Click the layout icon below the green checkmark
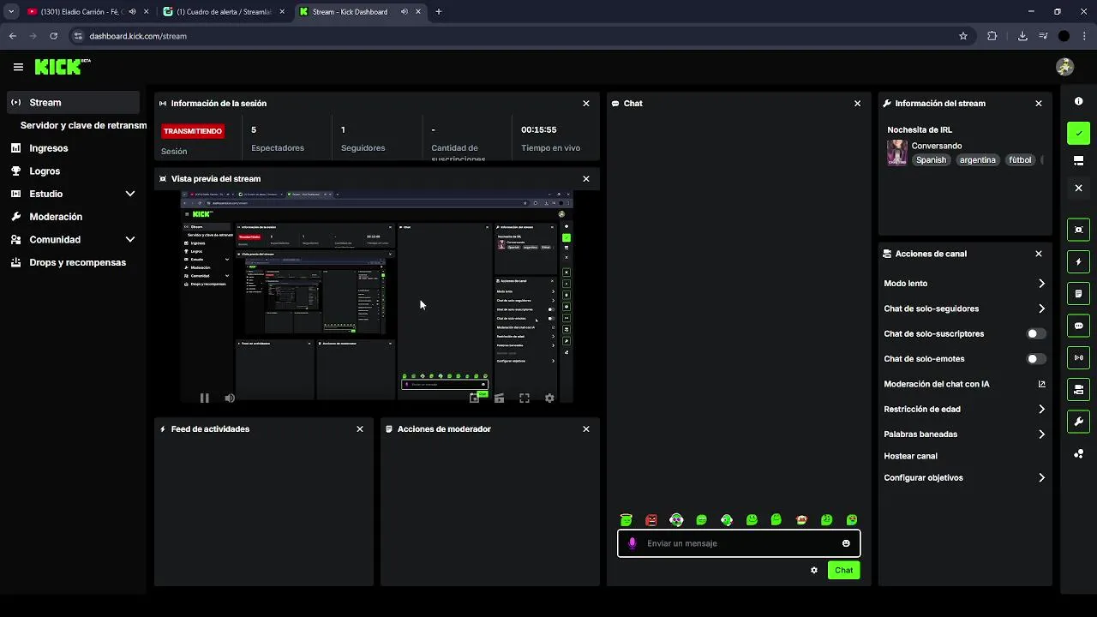 1078,160
